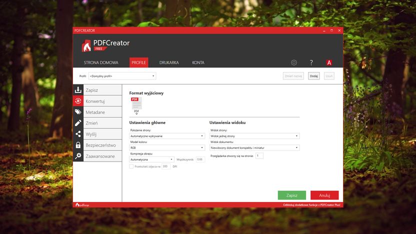416x234 pixels.
Task: Click the red Anuluj button
Action: [x=324, y=195]
